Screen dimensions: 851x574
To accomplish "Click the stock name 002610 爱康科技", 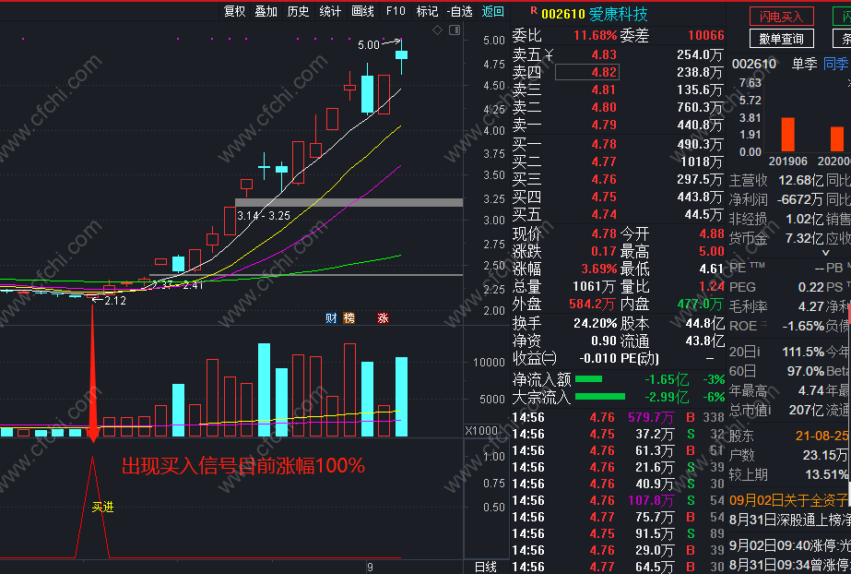I will pyautogui.click(x=595, y=14).
